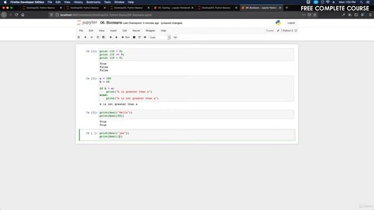374x210 pixels.
Task: Restart the kernel with the circular arrow icon
Action: pos(140,37)
